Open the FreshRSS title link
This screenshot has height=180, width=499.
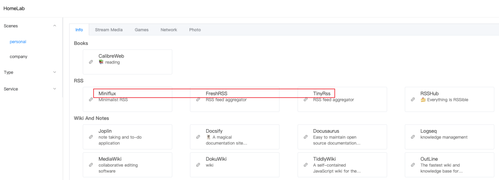[x=217, y=93]
